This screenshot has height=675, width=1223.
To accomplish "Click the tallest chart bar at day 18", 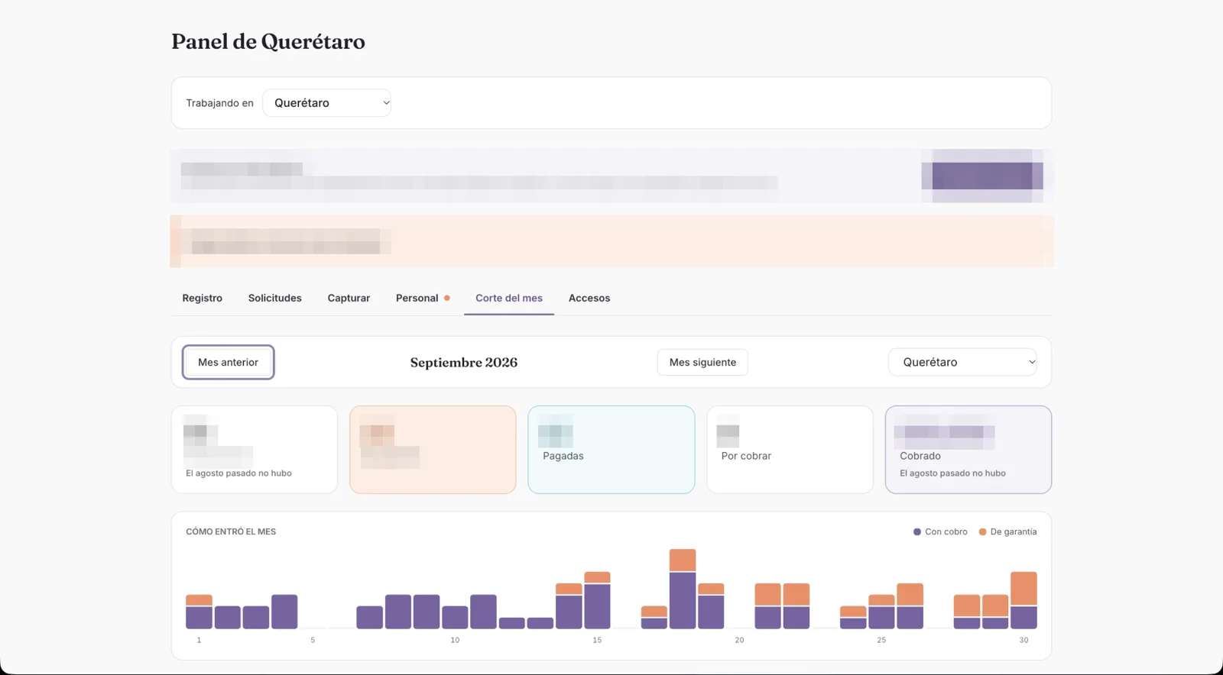I will coord(683,589).
